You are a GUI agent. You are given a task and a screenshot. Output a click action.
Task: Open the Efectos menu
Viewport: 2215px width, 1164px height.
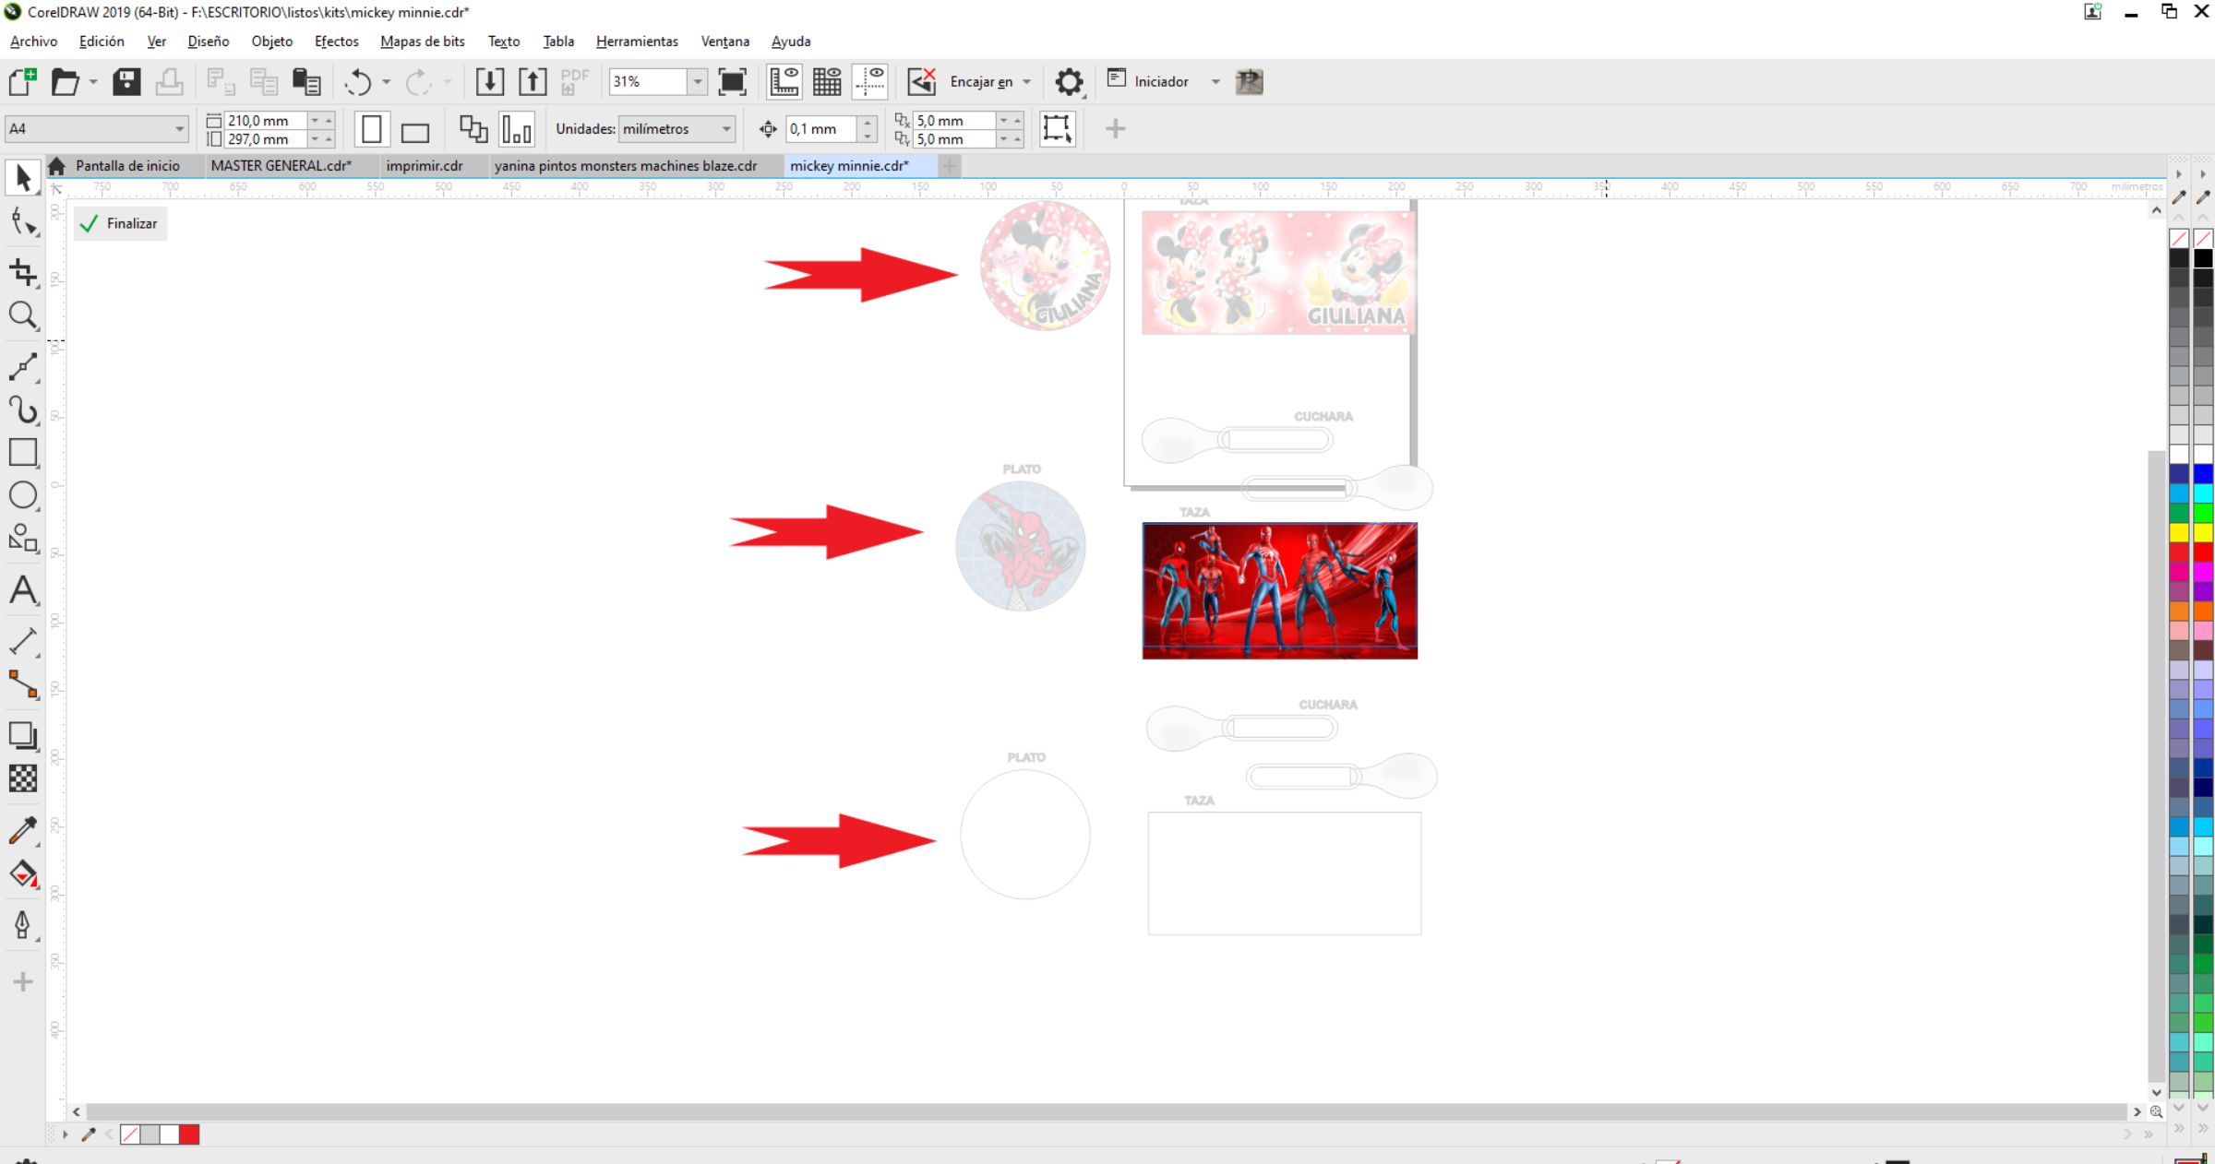[336, 42]
